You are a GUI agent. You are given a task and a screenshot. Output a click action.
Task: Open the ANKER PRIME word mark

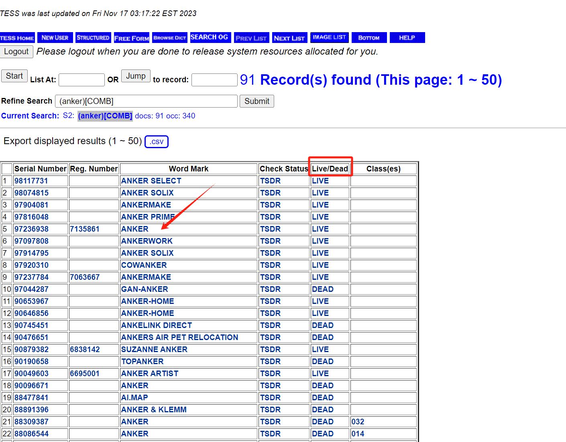tap(148, 217)
